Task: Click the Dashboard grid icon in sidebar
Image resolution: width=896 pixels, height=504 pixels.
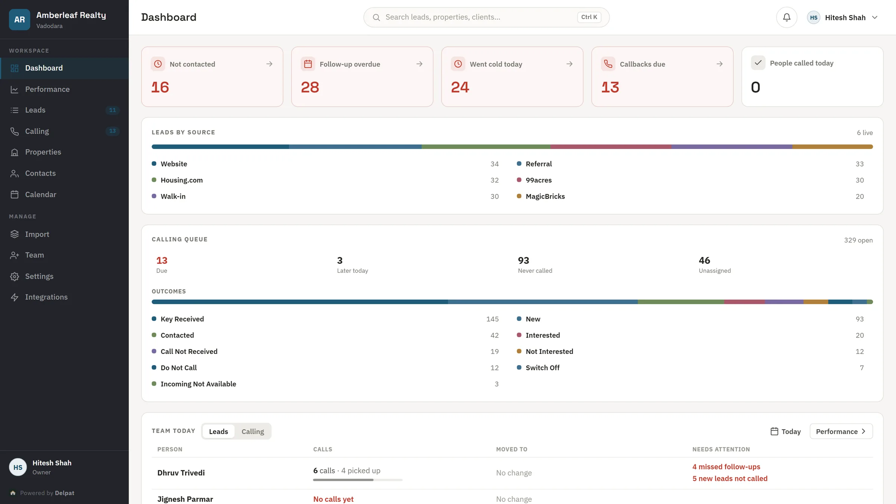Action: coord(15,68)
